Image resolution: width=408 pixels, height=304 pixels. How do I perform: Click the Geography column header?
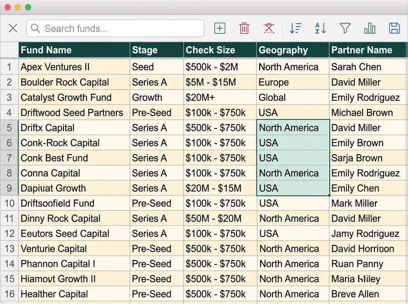293,50
